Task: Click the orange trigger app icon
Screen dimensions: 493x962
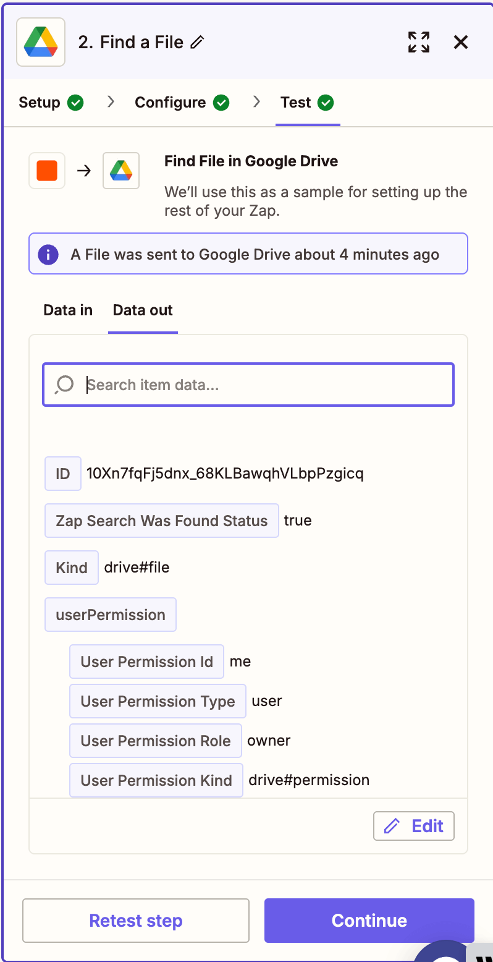Action: (x=47, y=171)
